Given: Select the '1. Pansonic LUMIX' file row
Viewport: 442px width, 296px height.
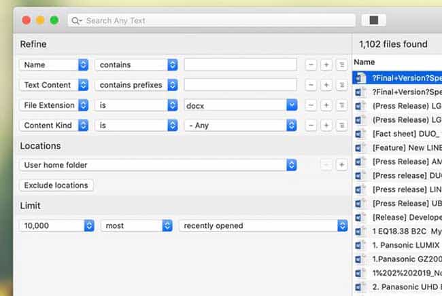Looking at the screenshot, I should [405, 244].
